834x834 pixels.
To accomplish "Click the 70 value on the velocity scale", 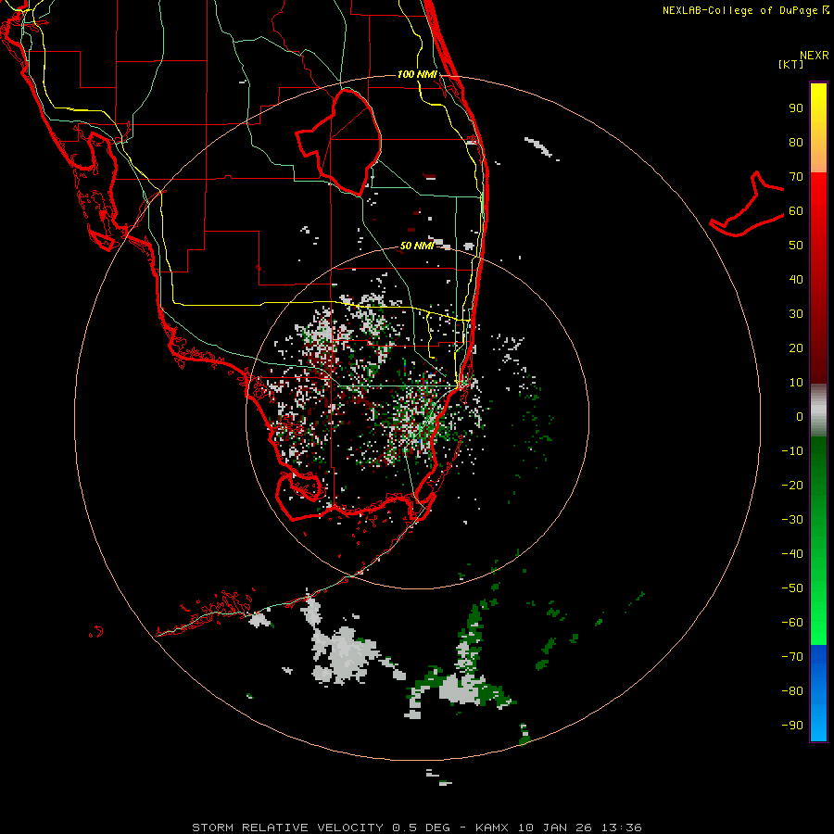I will point(796,177).
